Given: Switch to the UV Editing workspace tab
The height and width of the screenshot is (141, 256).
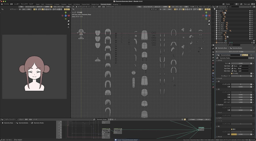Looking at the screenshot, I should (x=76, y=4).
